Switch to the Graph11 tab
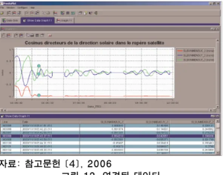The image size is (224, 175). click(64, 21)
